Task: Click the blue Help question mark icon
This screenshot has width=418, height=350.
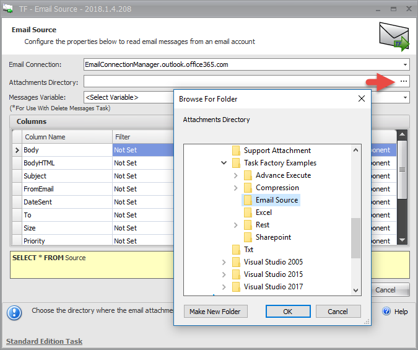Action: point(386,311)
